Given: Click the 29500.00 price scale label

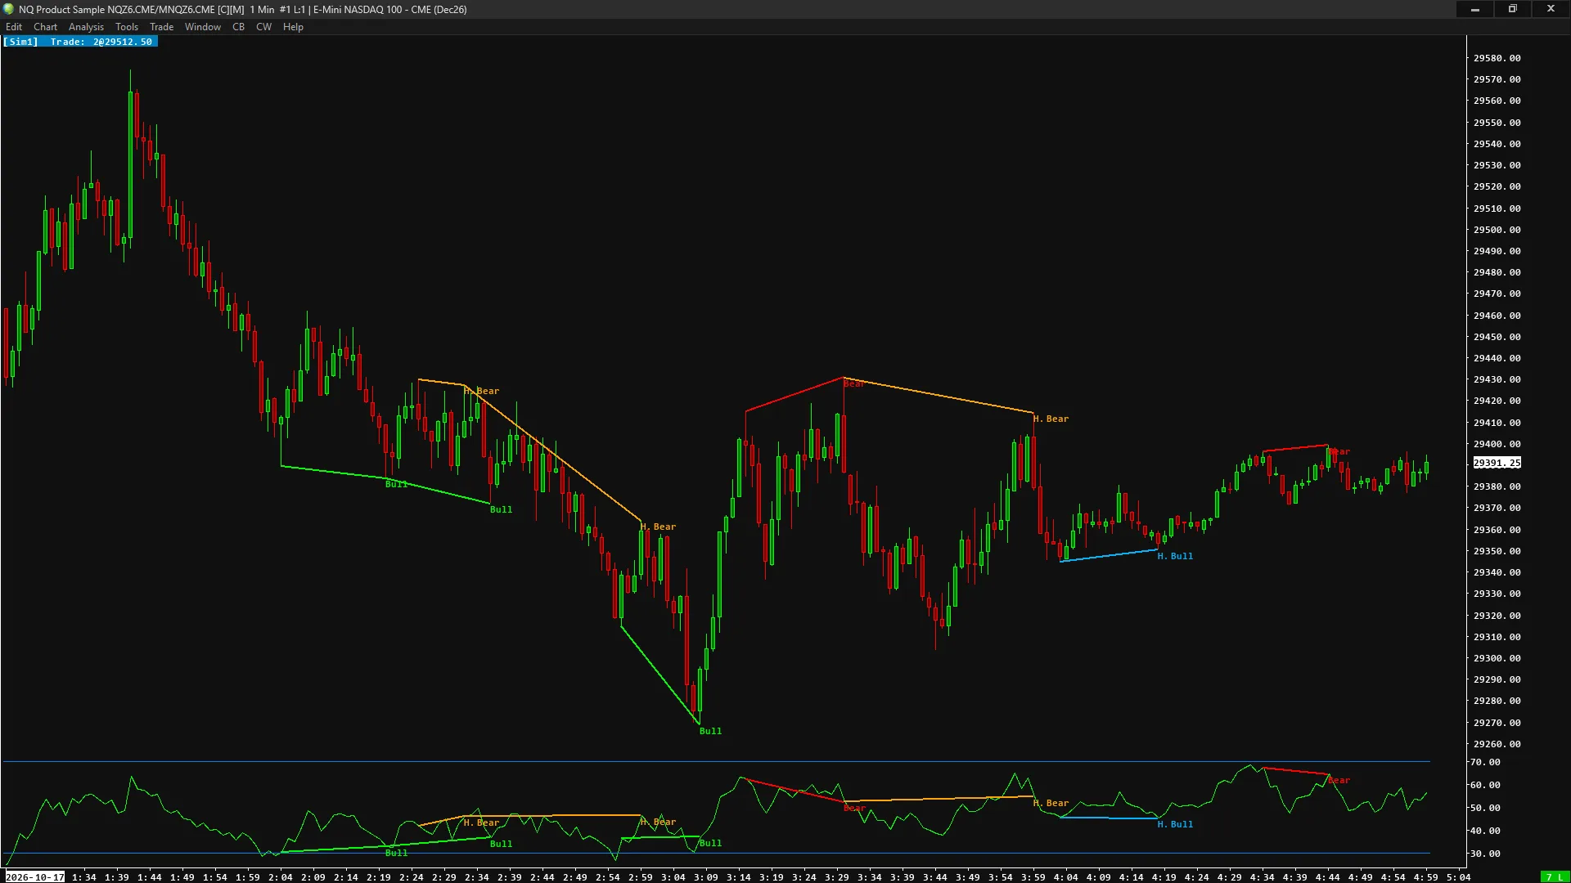Looking at the screenshot, I should (x=1497, y=230).
